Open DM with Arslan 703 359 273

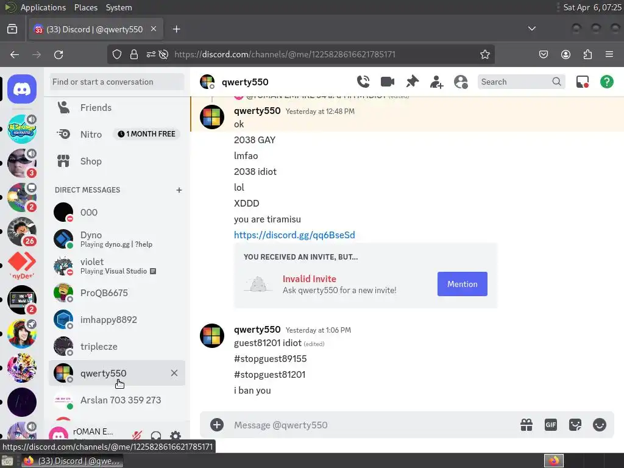tap(117, 400)
